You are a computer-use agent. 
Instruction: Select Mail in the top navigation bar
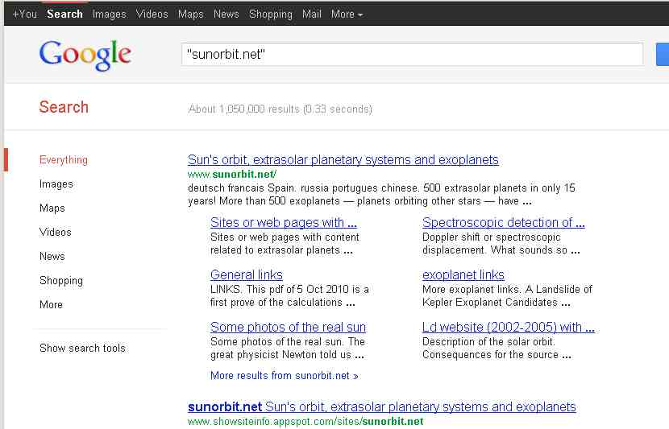click(x=311, y=14)
